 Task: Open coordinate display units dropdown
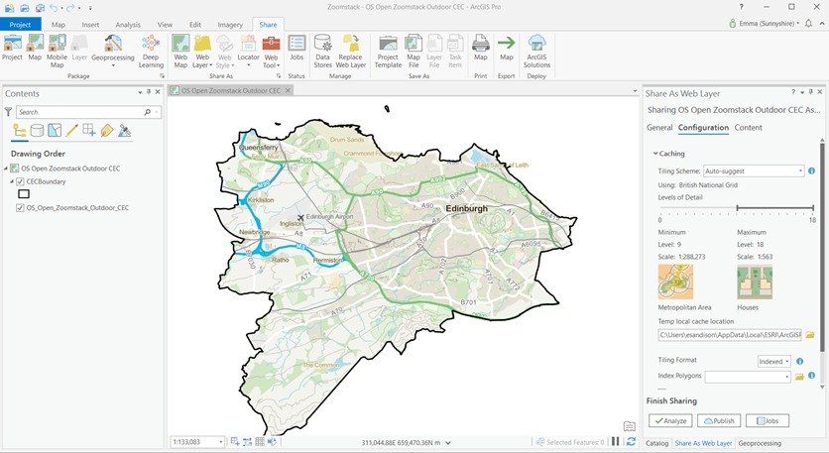(x=448, y=442)
